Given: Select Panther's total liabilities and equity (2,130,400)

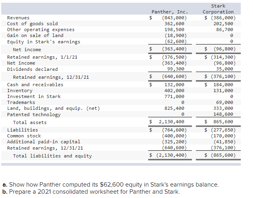Looking at the screenshot, I should coord(171,155).
